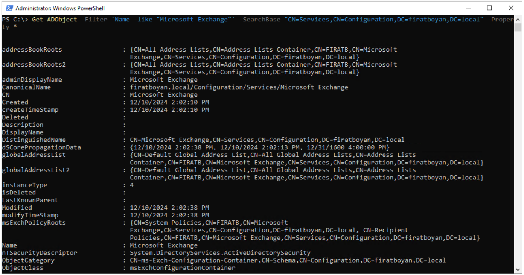Click the Get-ADObject command text
Image resolution: width=524 pixels, height=275 pixels.
pos(55,20)
